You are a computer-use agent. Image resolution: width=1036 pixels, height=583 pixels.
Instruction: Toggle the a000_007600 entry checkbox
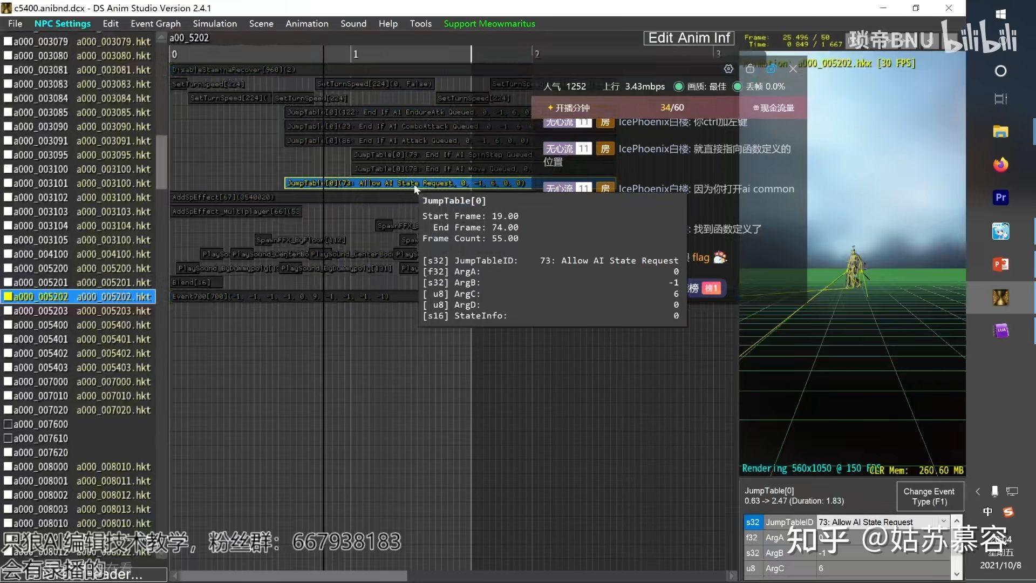click(8, 424)
